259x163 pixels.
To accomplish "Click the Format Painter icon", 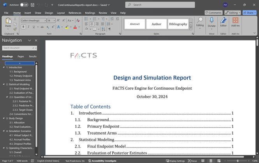I will click(15, 28).
